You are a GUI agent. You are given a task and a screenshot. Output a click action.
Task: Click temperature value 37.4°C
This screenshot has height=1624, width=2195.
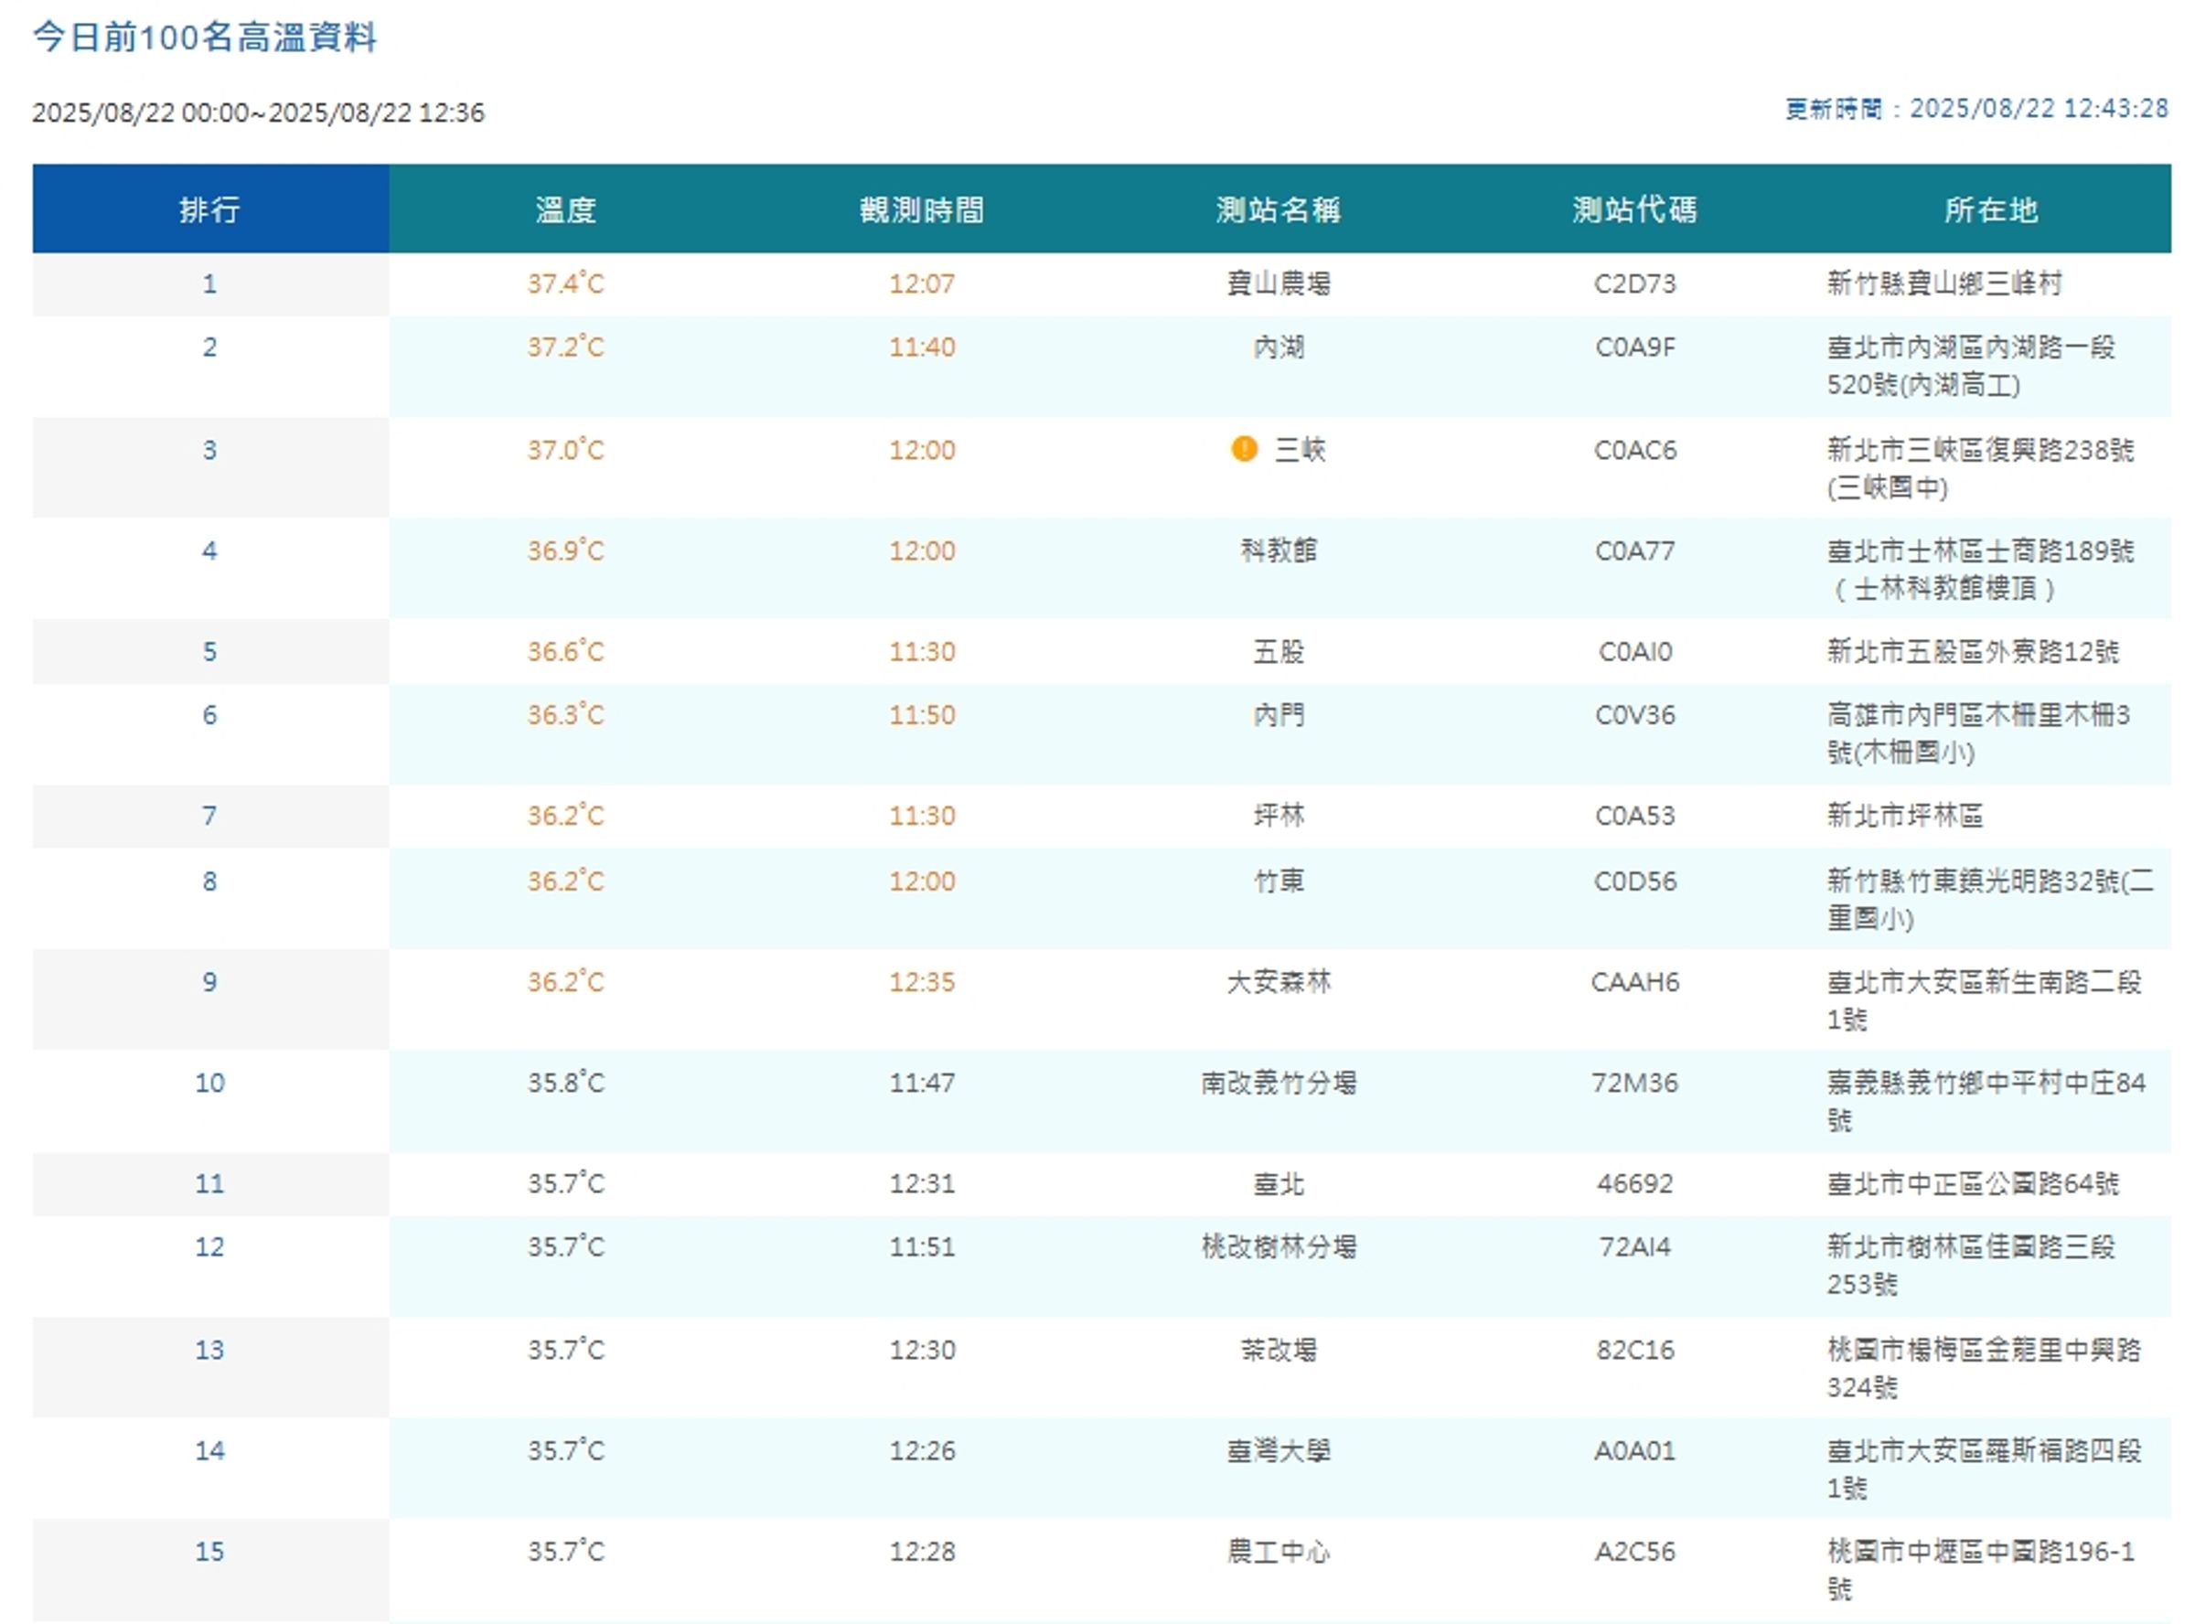(x=566, y=283)
